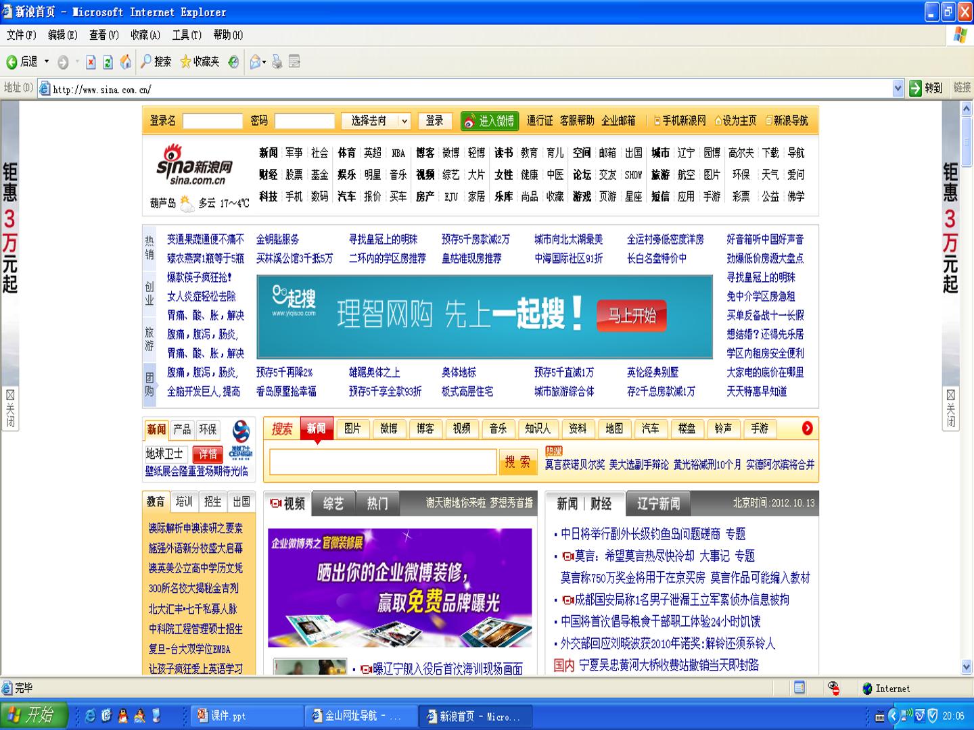Open the 工具(T) menu

(187, 35)
